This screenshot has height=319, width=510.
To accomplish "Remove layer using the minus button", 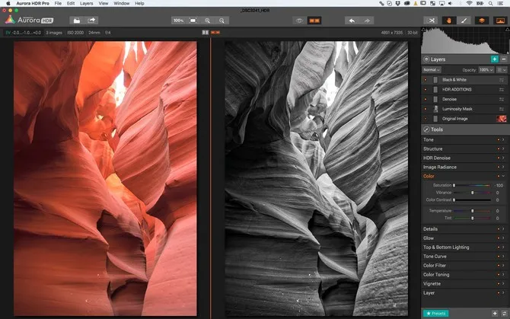I will [504, 59].
